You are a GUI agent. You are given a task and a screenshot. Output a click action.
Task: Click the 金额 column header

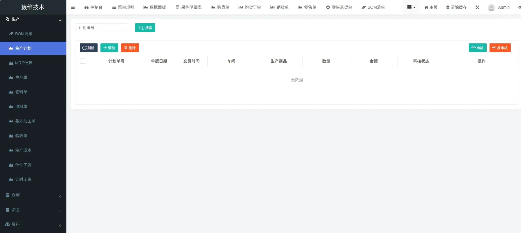point(374,61)
